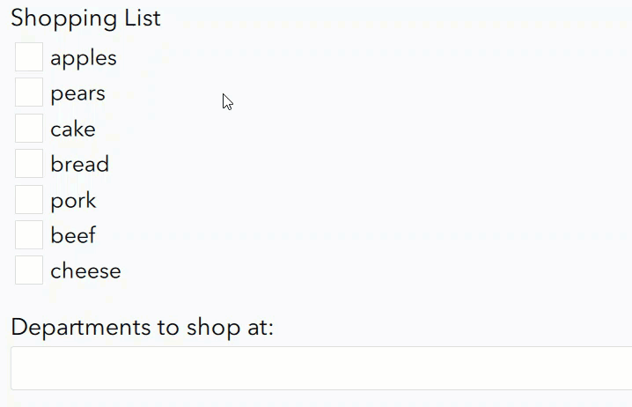This screenshot has width=632, height=407.
Task: Check off the cheese checkbox
Action: 29,270
